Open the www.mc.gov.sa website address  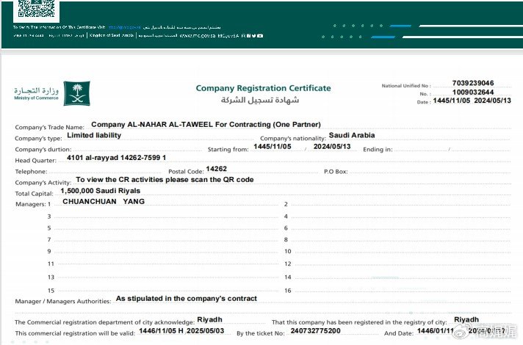198,36
